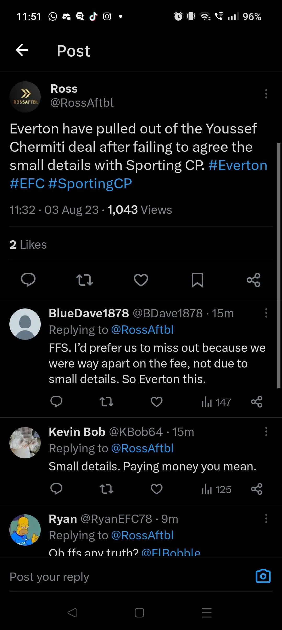Open more options for Ross's post
This screenshot has height=630, width=282.
[x=266, y=94]
